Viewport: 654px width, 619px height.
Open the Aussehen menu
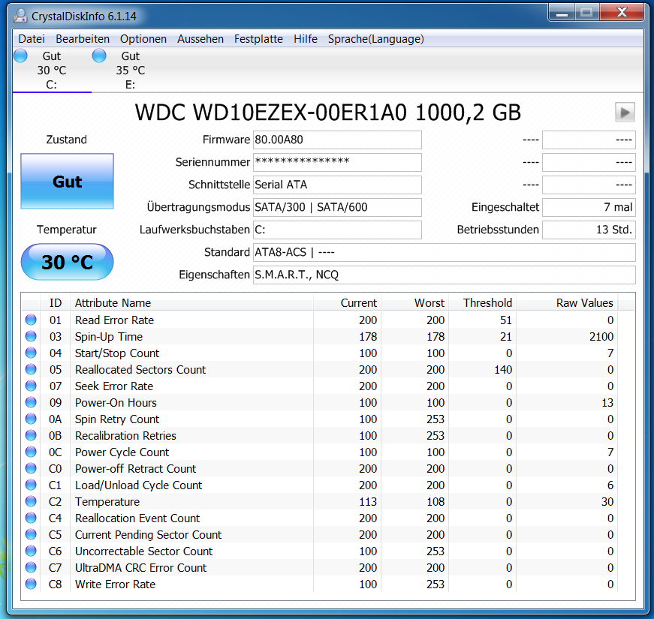200,39
